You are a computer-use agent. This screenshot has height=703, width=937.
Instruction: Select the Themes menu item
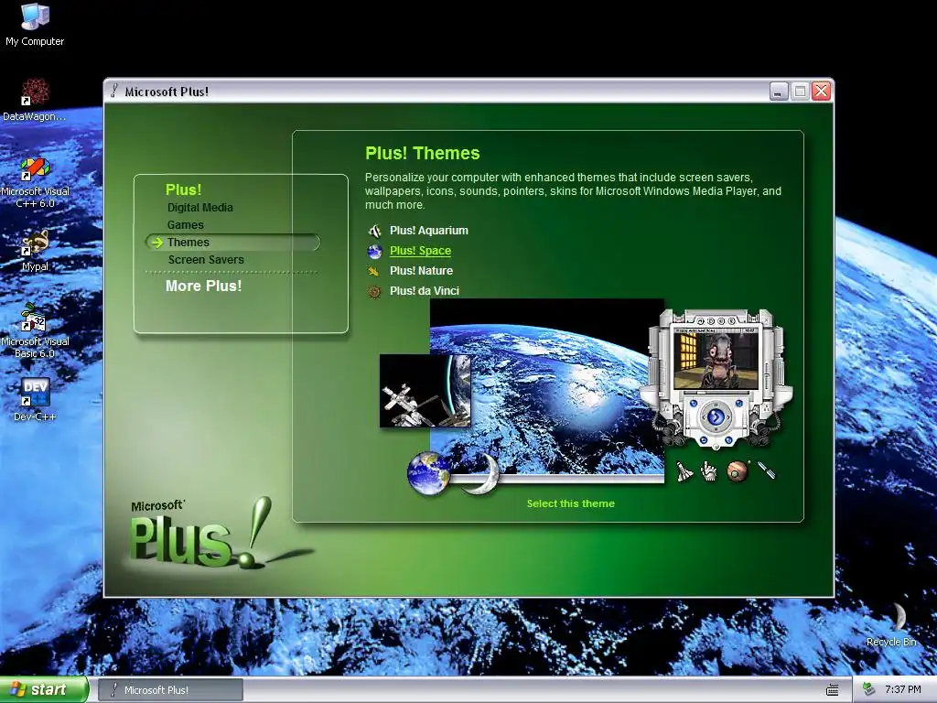click(232, 242)
